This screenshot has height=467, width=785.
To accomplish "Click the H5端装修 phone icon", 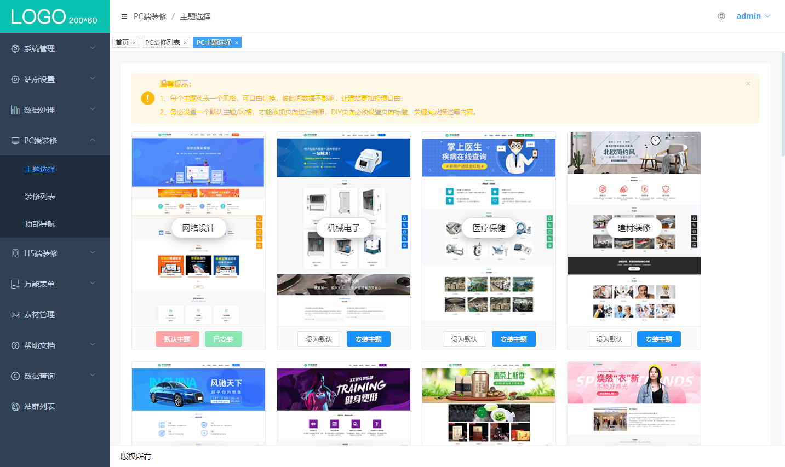I will pyautogui.click(x=15, y=253).
